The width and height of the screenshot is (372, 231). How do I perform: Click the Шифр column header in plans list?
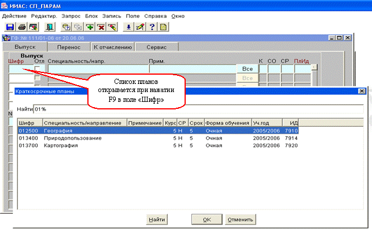[30, 123]
